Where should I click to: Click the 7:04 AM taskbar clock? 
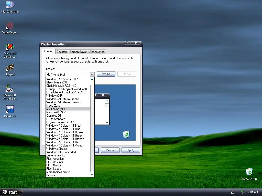coord(253,192)
